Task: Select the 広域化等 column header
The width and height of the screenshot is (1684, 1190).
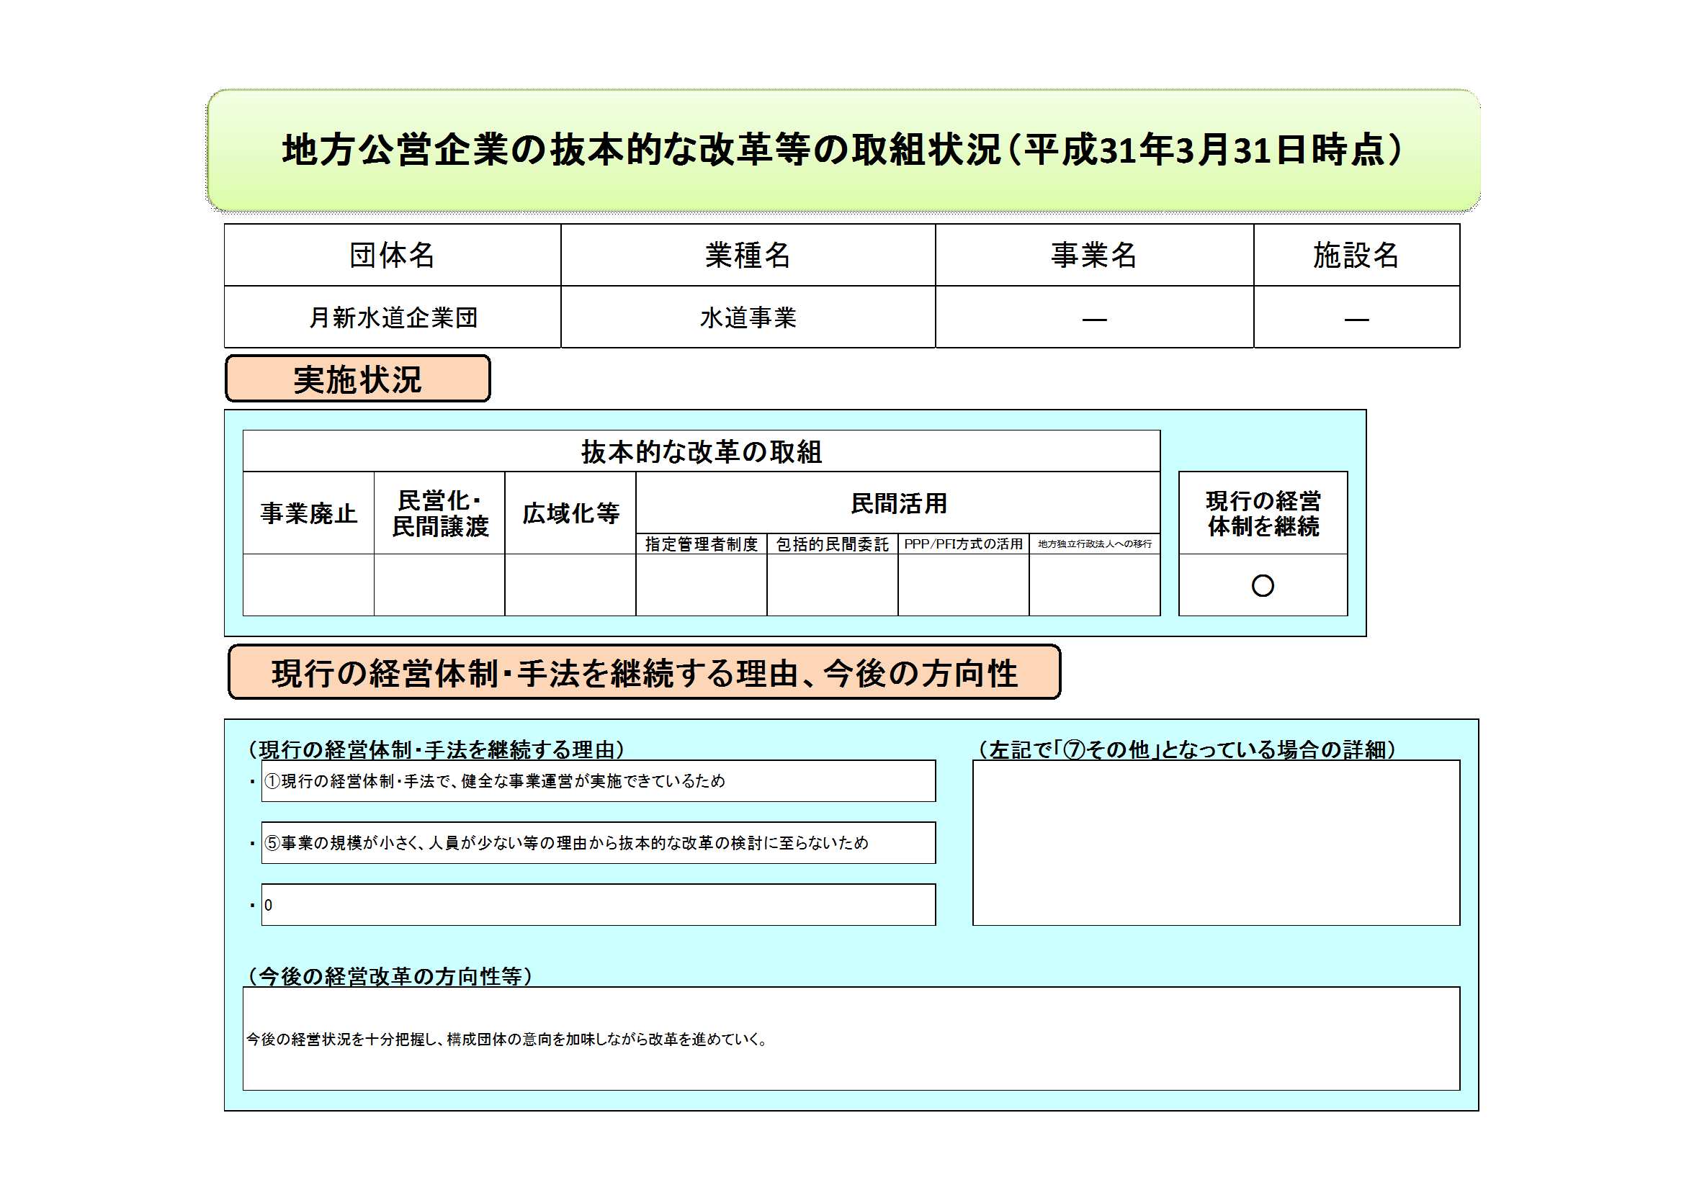Action: [x=570, y=513]
